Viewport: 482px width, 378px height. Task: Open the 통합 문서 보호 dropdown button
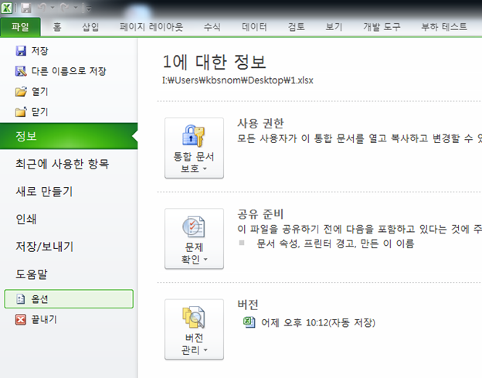click(x=194, y=148)
